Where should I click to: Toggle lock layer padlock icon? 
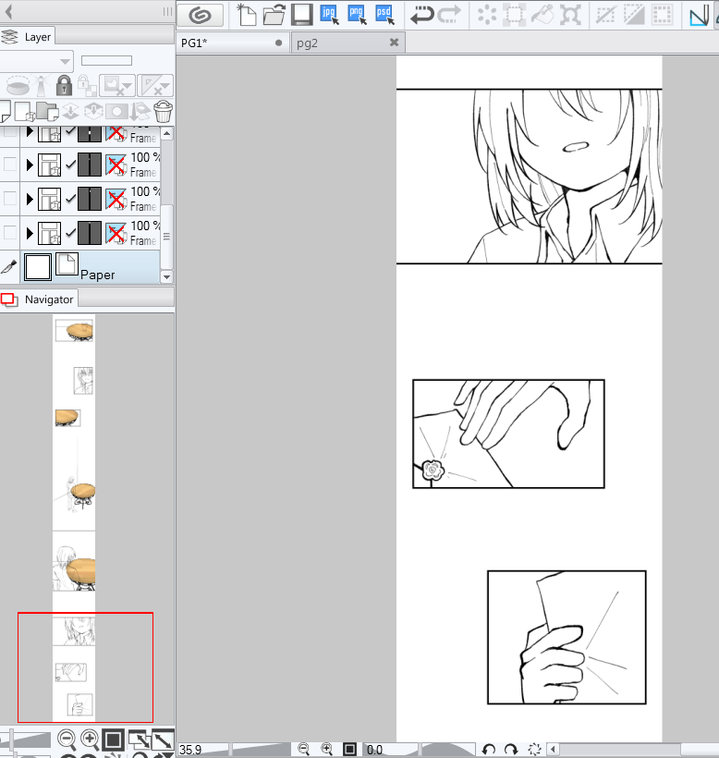[x=64, y=86]
